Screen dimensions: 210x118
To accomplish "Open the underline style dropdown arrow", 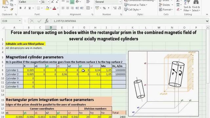I will coord(33,8).
